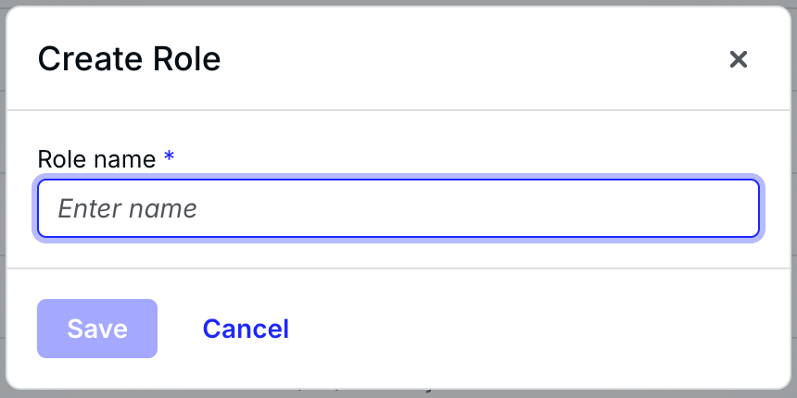
Task: Click the right end of the name field
Action: tap(732, 208)
